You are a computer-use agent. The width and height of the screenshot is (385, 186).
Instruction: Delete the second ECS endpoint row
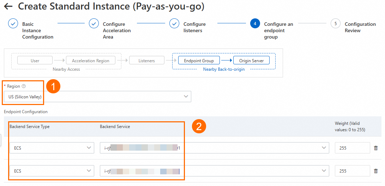coord(376,171)
